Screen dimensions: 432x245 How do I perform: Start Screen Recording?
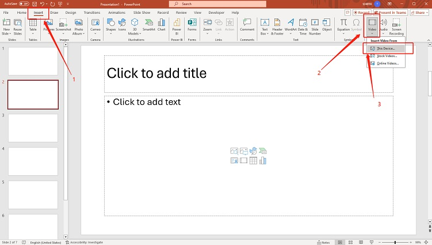(x=396, y=27)
